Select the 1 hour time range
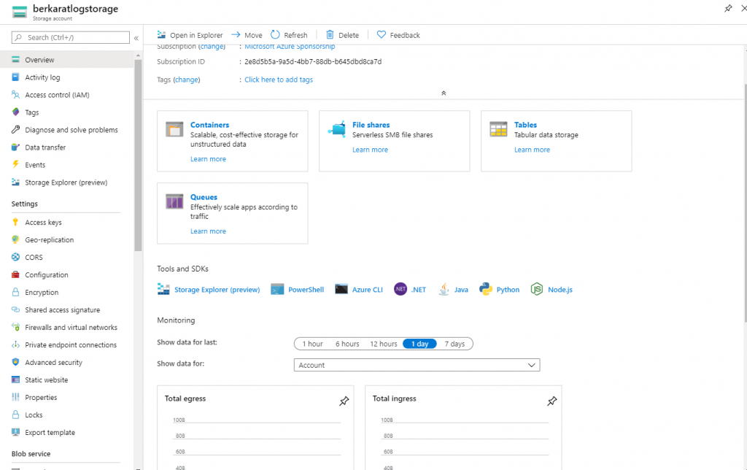Image resolution: width=747 pixels, height=470 pixels. coord(312,344)
